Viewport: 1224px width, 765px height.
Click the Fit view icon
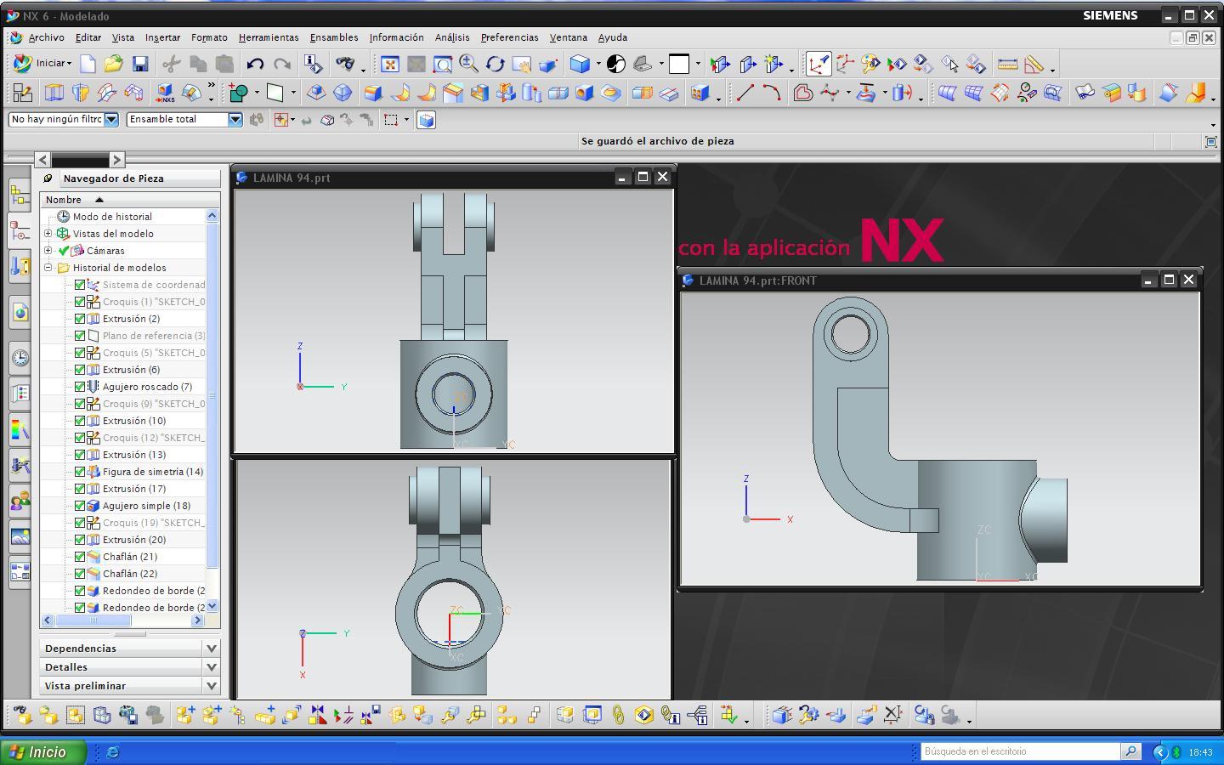[390, 64]
